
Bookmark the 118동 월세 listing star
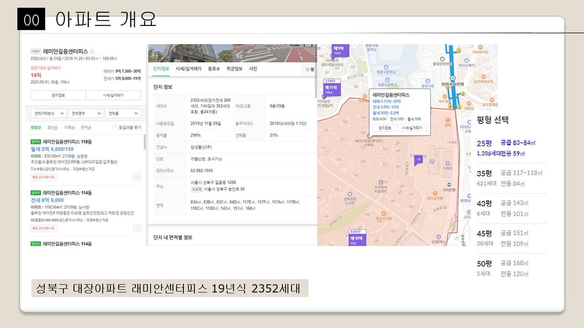pyautogui.click(x=137, y=177)
